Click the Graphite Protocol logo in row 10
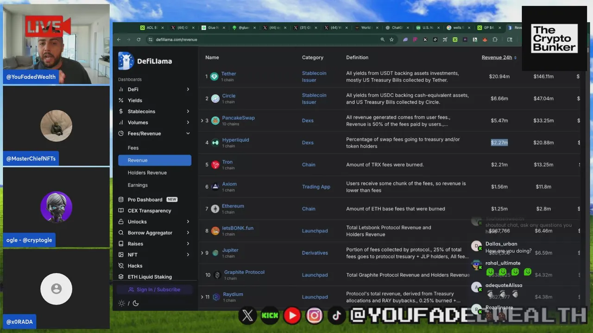This screenshot has height=333, width=593. coord(217,275)
